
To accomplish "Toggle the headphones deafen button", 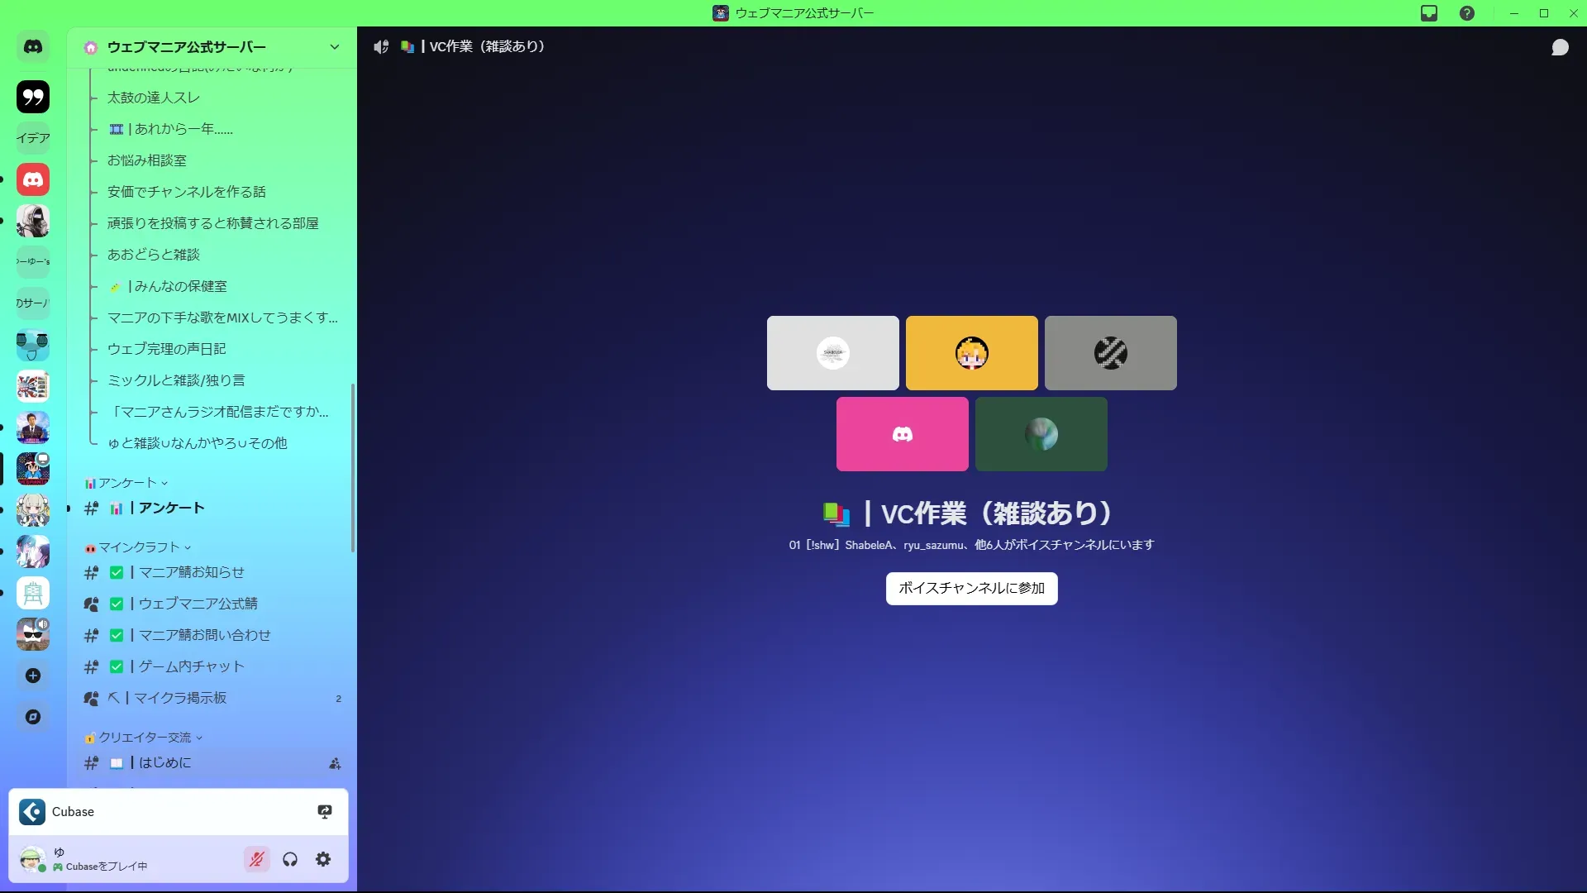I will (290, 859).
